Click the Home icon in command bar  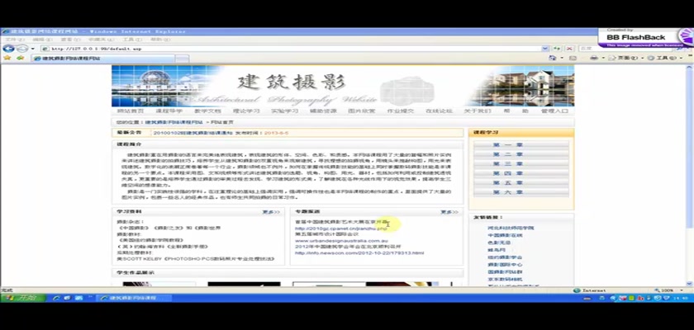tap(553, 58)
